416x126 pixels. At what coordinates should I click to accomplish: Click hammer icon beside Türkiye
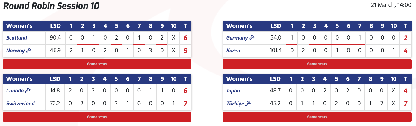(248, 104)
